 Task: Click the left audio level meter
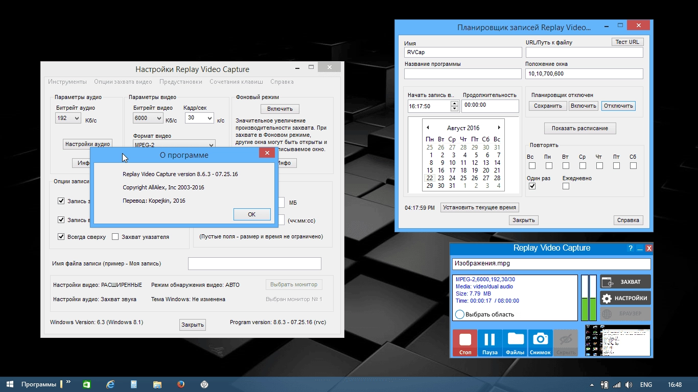click(x=585, y=298)
